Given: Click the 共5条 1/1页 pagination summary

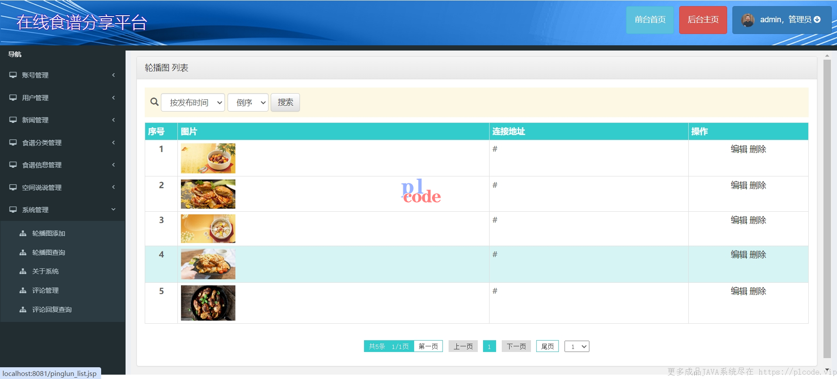Looking at the screenshot, I should (389, 346).
